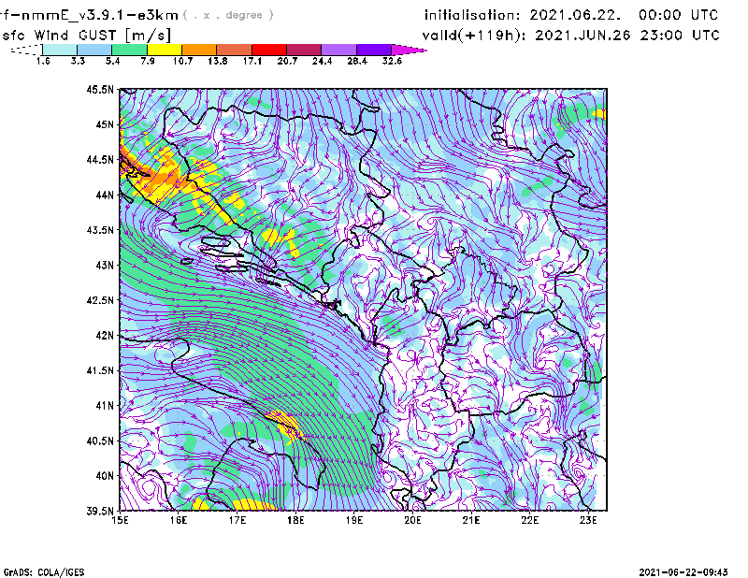Click the legend value 1.6
Screen dimensions: 748x578
43,61
